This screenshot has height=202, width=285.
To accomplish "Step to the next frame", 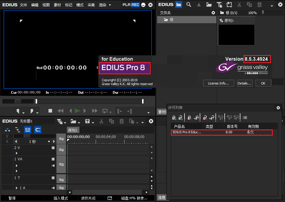I will tap(84, 111).
